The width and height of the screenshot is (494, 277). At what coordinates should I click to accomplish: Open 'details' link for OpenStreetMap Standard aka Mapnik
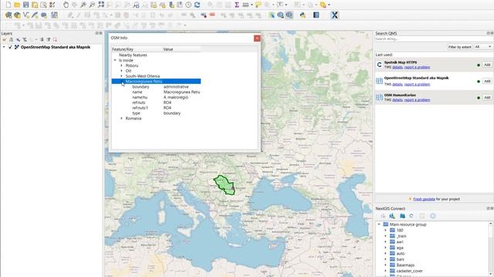[x=398, y=84]
